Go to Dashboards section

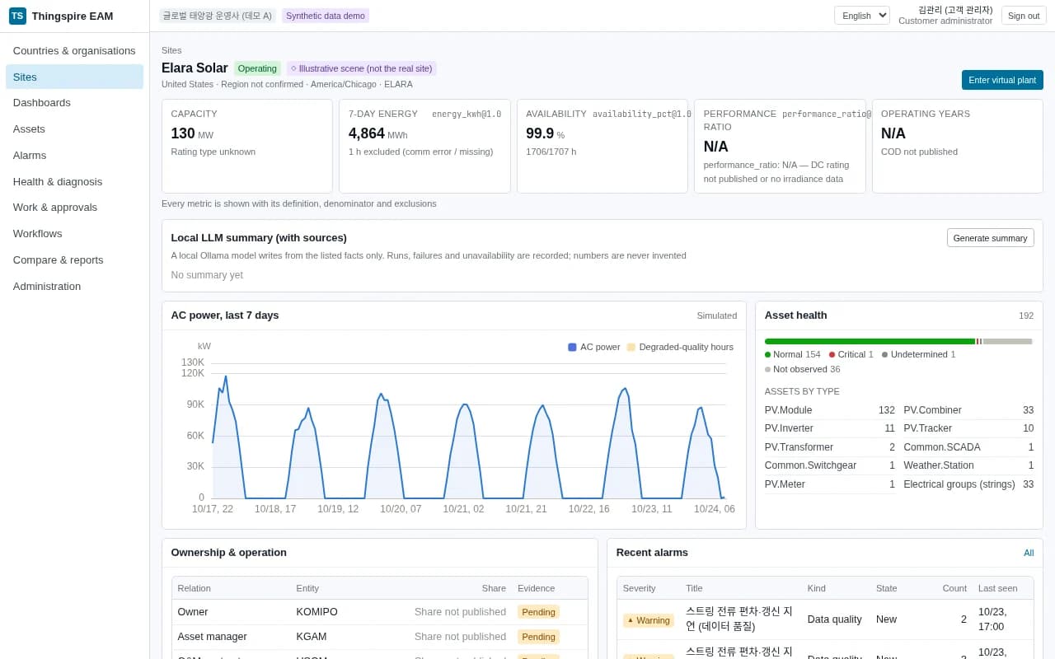click(74, 102)
